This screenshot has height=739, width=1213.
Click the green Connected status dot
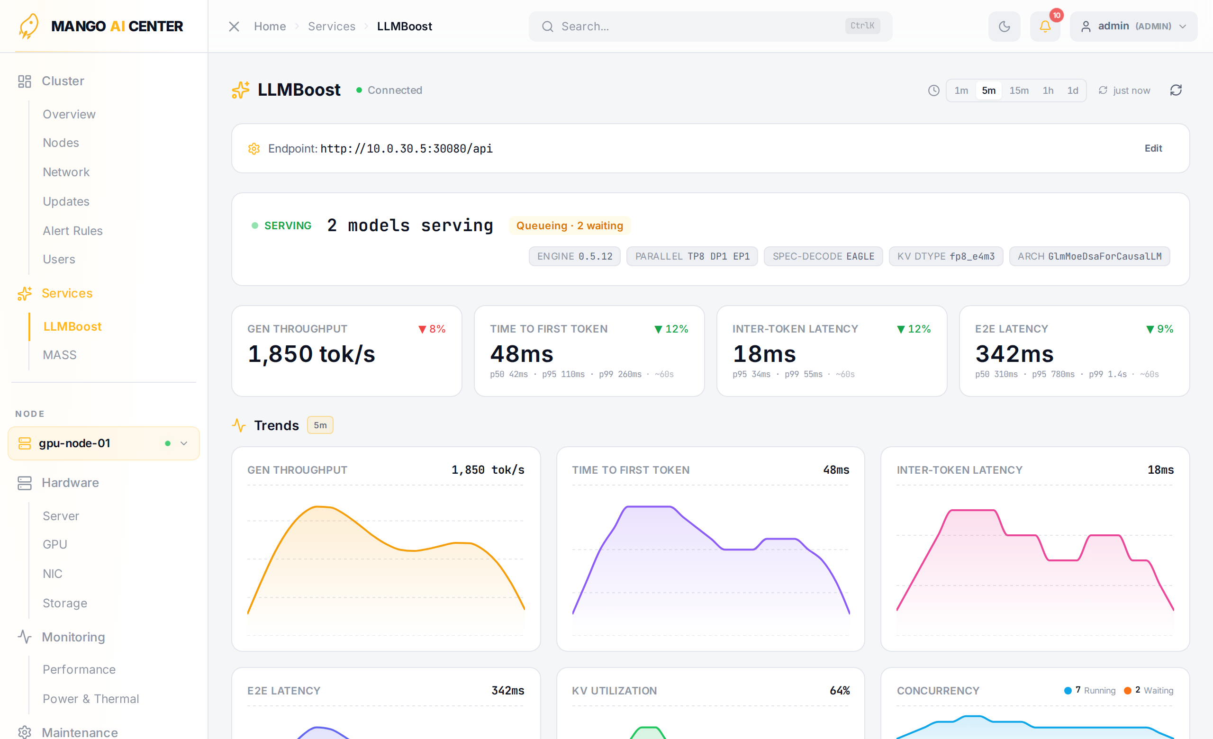tap(359, 90)
